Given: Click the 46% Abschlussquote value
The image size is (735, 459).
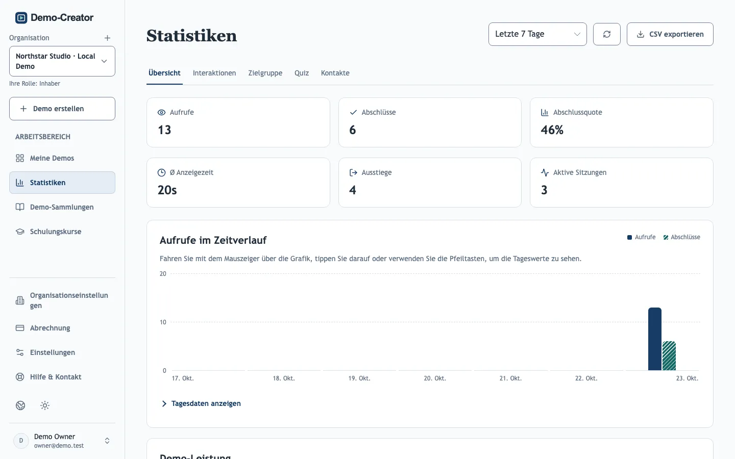Looking at the screenshot, I should [x=552, y=130].
